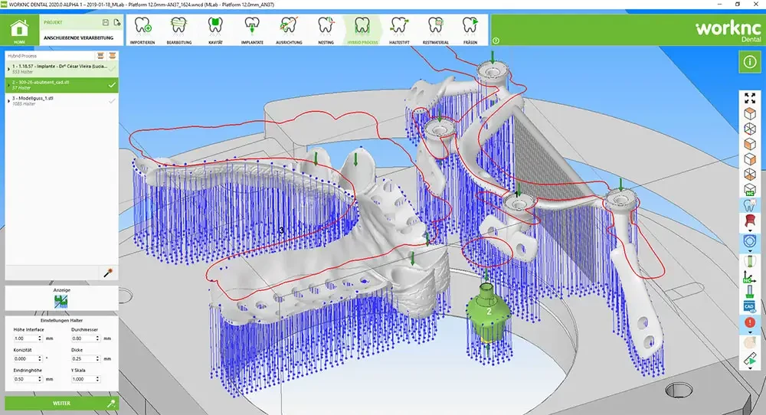Select the green abutment model labeled 2
This screenshot has height=415, width=766.
tap(487, 312)
